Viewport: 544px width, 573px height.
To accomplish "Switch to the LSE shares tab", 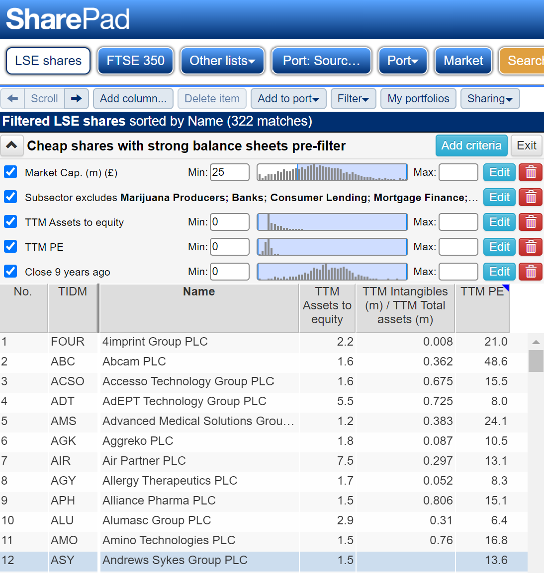I will pyautogui.click(x=48, y=61).
